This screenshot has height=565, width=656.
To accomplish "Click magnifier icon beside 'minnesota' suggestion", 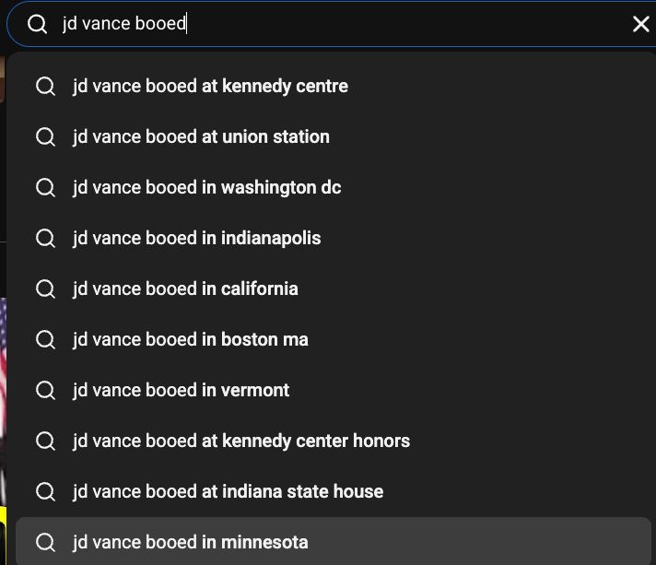I will 45,543.
